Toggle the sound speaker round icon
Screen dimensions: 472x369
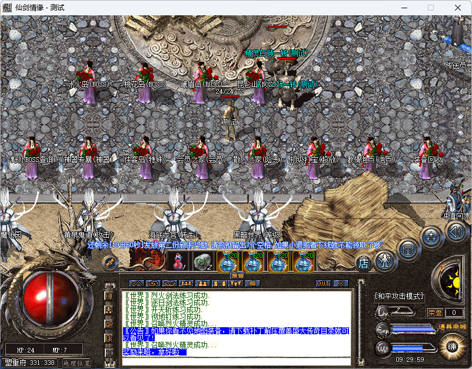pos(456,231)
